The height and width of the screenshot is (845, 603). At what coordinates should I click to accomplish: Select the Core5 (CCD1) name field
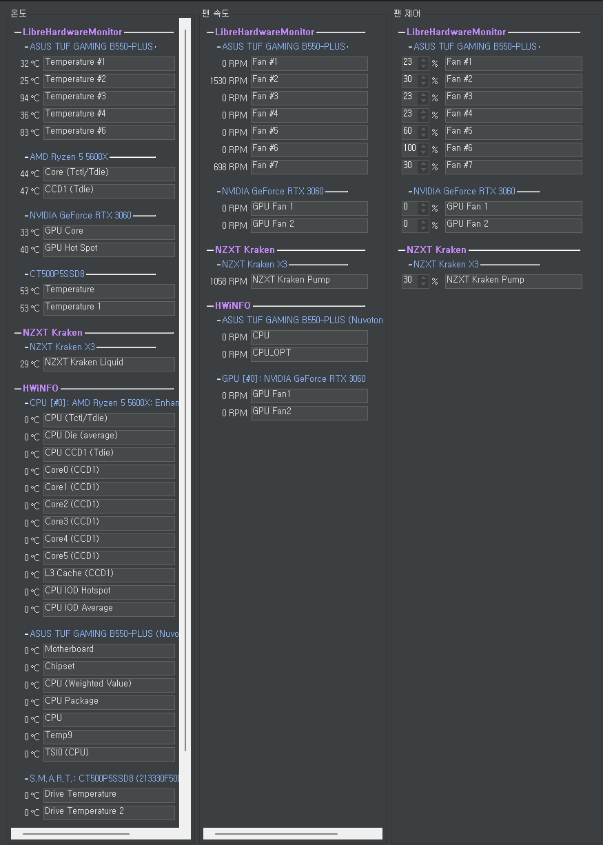(x=109, y=558)
